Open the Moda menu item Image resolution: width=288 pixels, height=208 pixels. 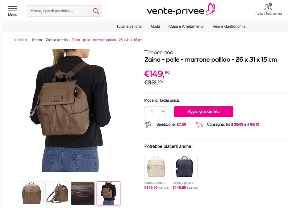coord(155,27)
